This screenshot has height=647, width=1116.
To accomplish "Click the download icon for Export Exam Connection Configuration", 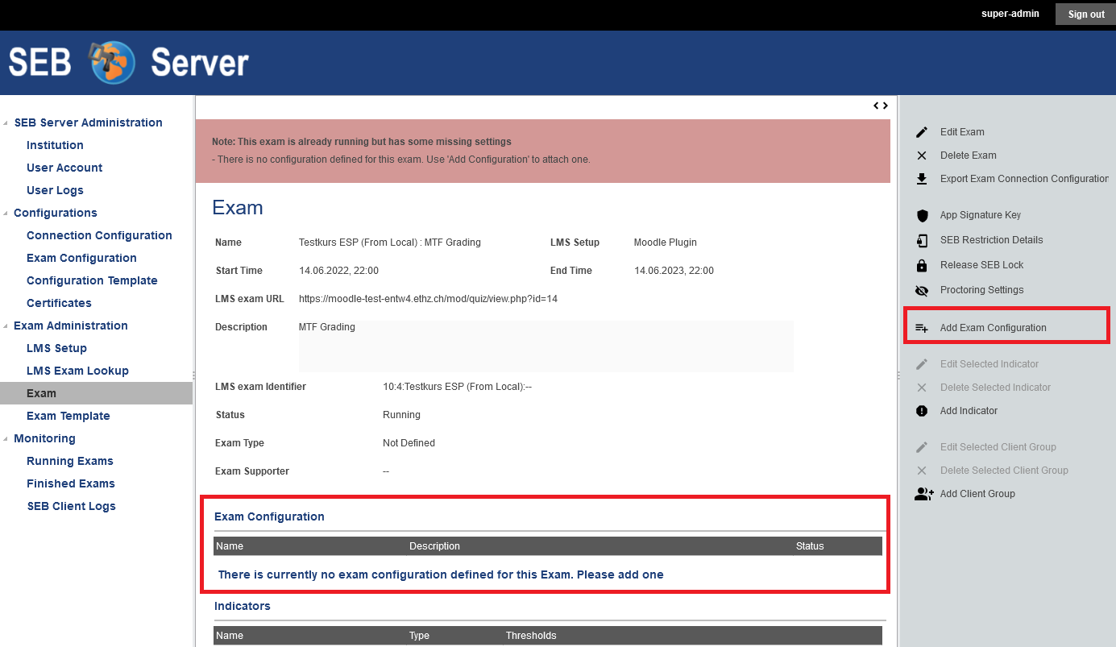I will coord(922,179).
